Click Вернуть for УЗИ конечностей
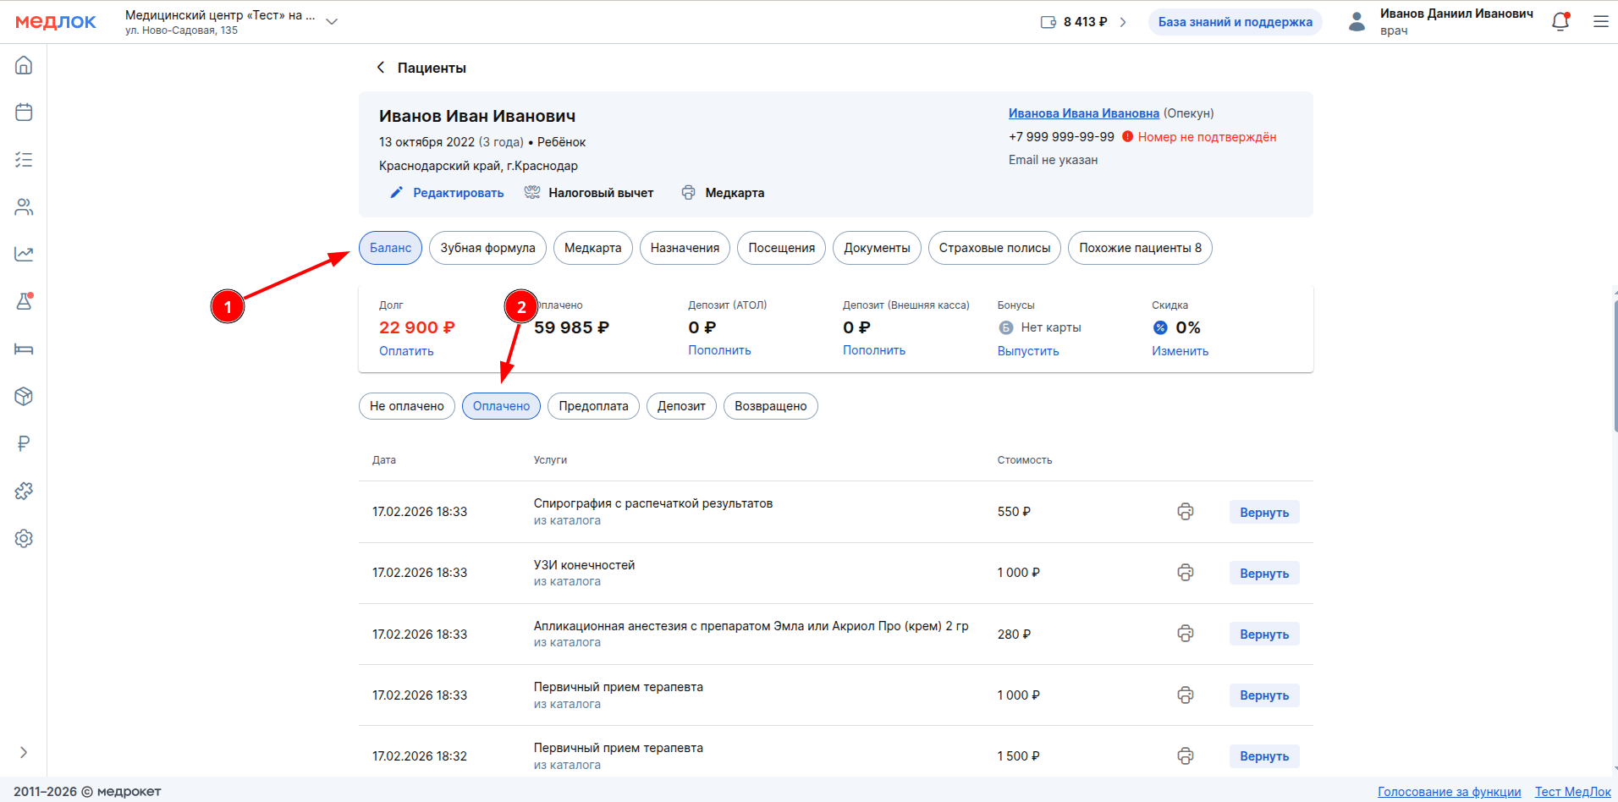 click(x=1263, y=574)
